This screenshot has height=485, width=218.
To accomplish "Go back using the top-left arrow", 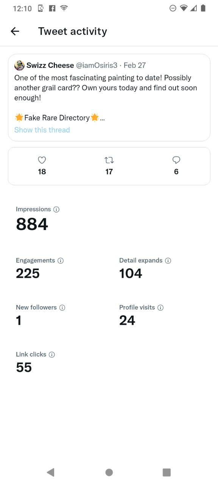I will (x=15, y=31).
